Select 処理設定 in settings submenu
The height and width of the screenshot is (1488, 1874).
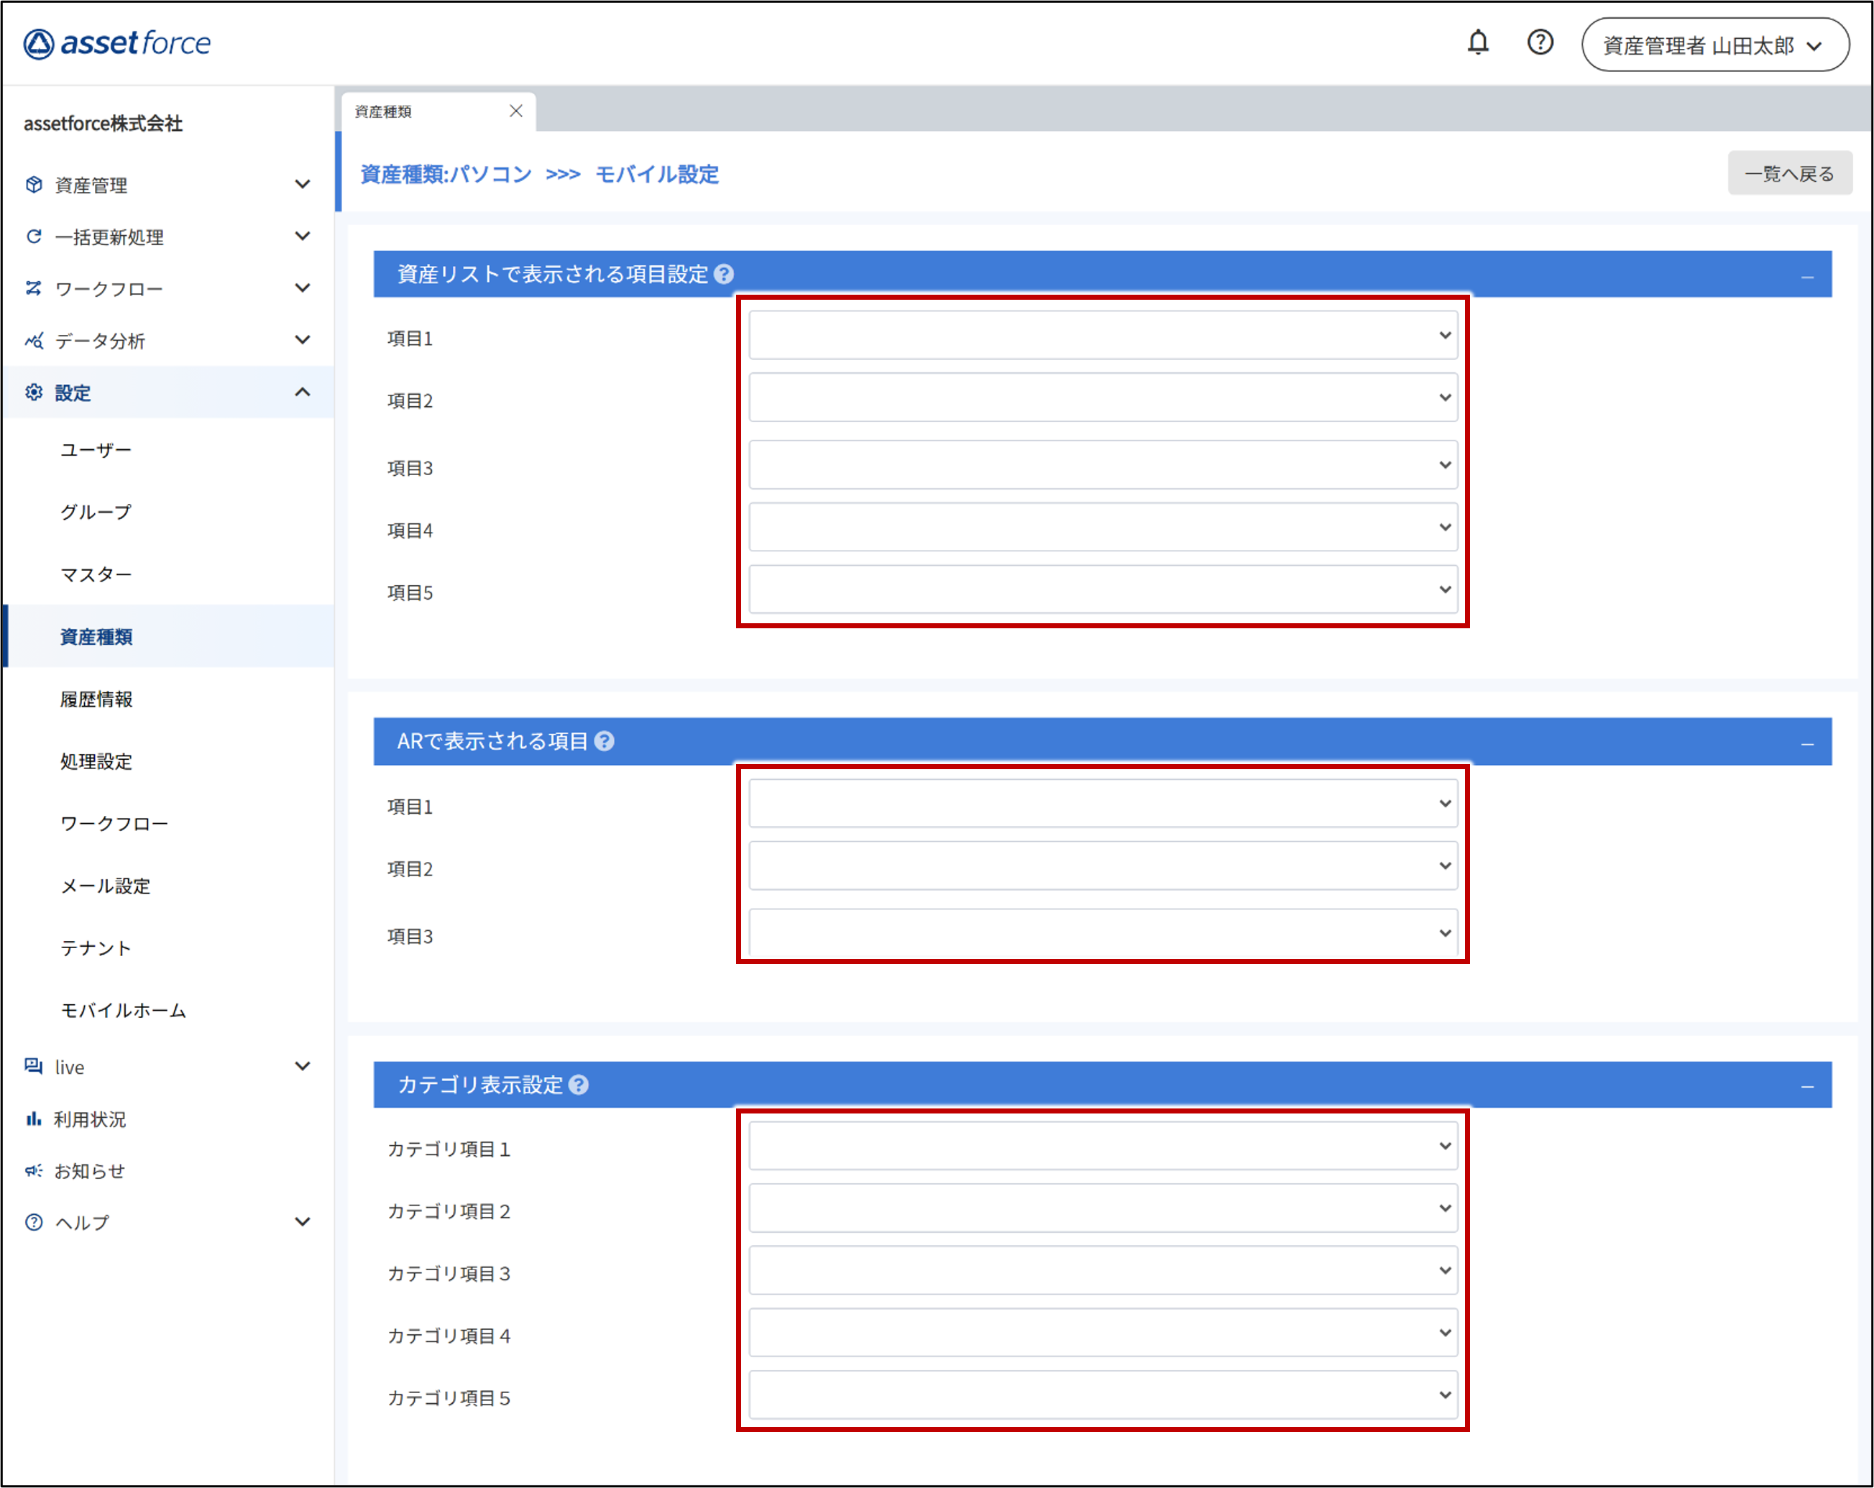(x=96, y=761)
